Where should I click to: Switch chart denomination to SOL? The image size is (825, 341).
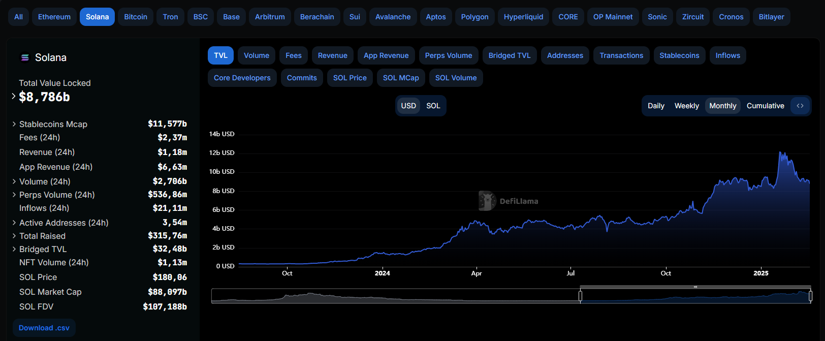(x=433, y=106)
